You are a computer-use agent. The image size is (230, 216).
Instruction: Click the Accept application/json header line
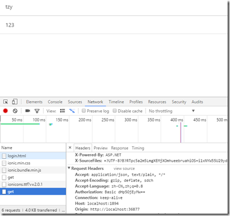point(120,175)
